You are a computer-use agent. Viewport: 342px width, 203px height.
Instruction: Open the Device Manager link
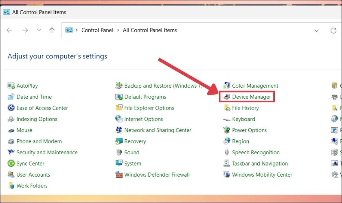pyautogui.click(x=252, y=97)
